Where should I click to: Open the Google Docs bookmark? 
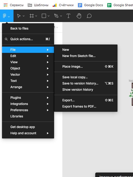[x=90, y=5]
